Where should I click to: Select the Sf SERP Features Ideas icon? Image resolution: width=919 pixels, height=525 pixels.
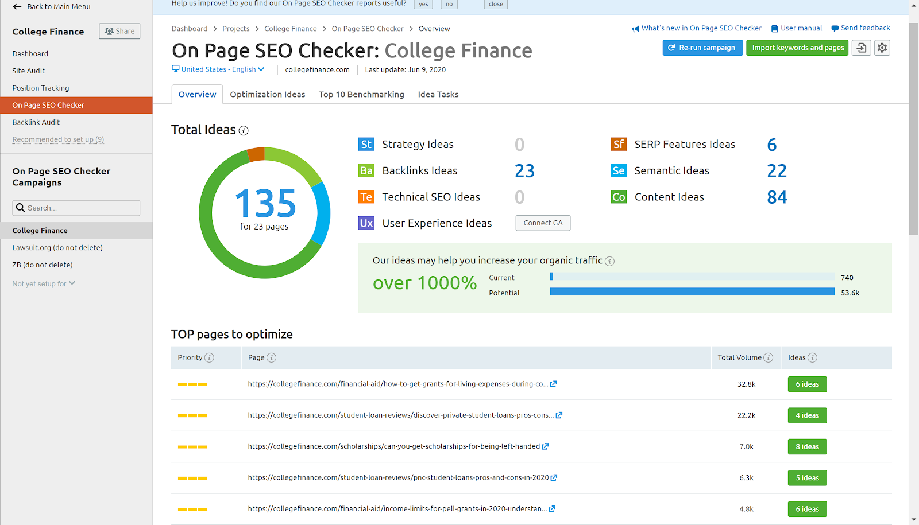click(x=619, y=144)
